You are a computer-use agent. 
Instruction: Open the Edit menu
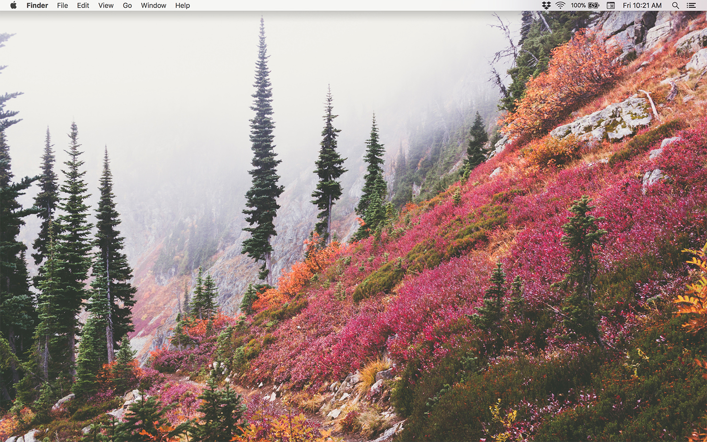click(83, 5)
